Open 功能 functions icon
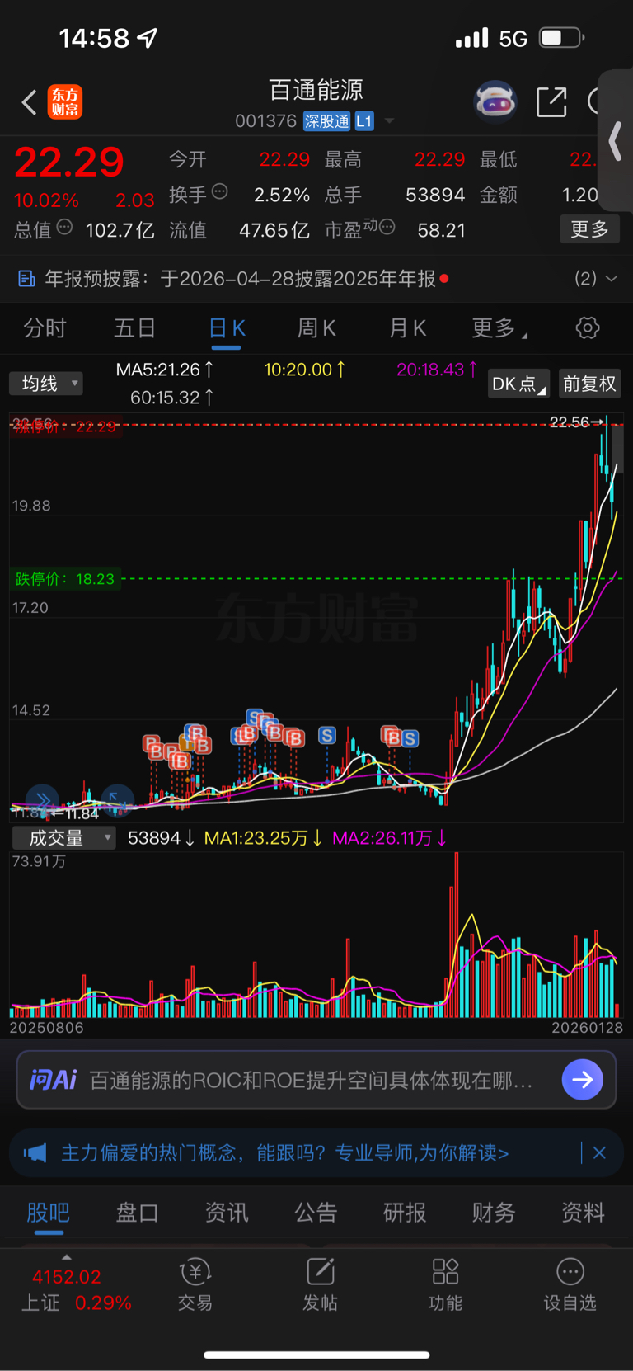Image resolution: width=633 pixels, height=1371 pixels. 445,1272
